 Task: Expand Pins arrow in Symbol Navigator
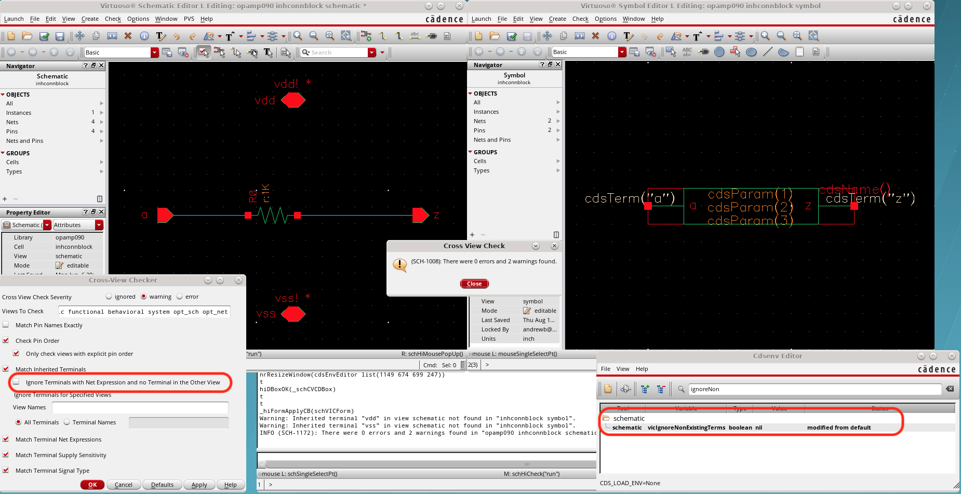tap(558, 130)
